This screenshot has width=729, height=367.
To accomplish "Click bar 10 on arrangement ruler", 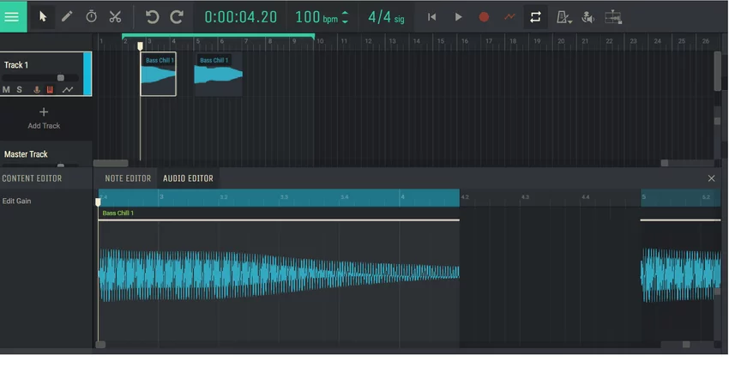I will [320, 41].
